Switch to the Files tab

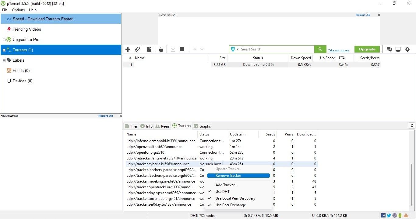point(131,126)
